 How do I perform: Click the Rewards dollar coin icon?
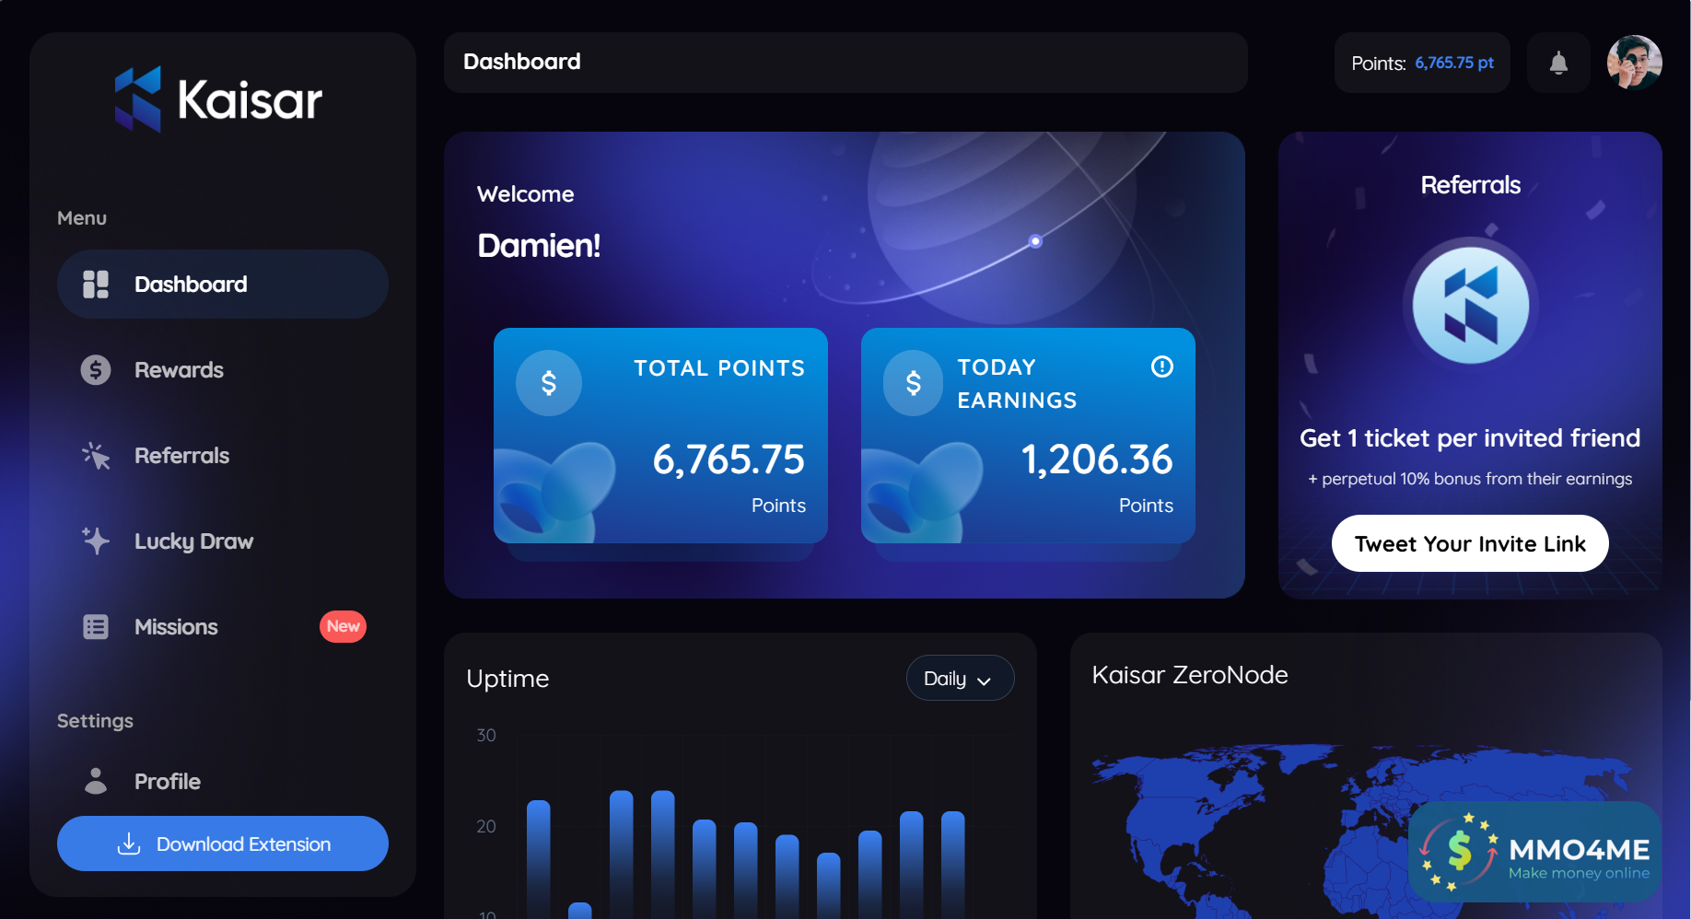[x=96, y=370]
